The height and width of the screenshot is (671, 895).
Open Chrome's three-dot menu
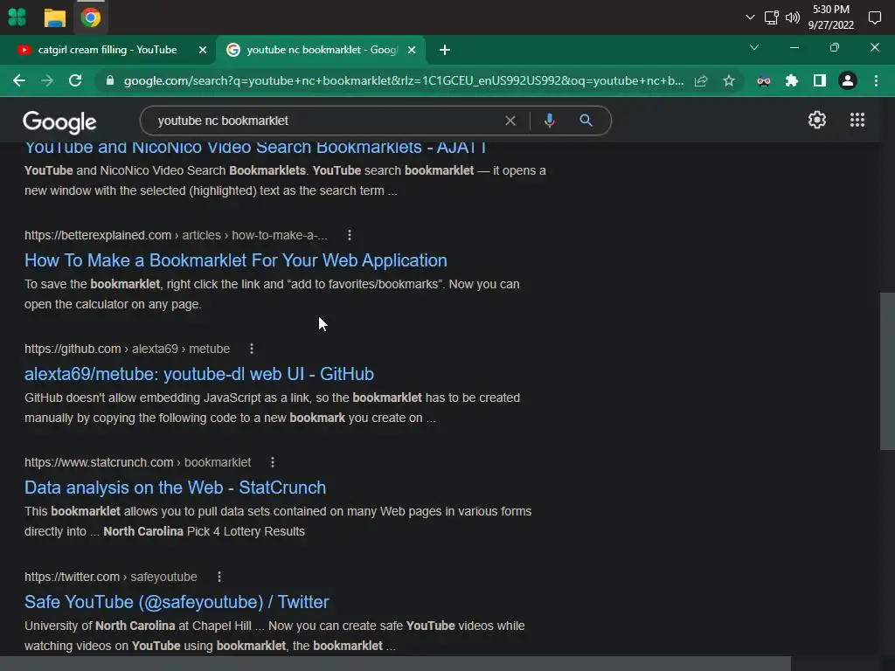click(876, 81)
